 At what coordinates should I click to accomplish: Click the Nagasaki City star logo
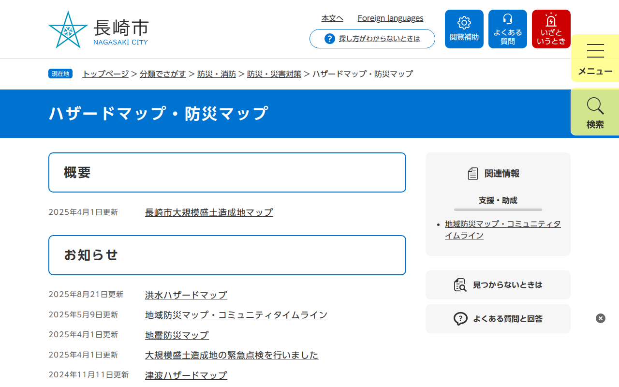coord(68,30)
